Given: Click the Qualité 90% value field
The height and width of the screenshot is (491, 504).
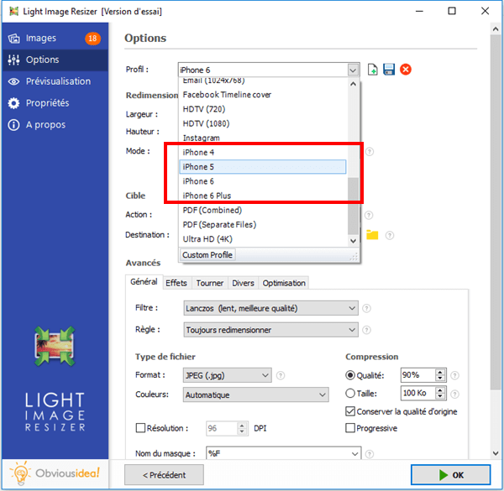Looking at the screenshot, I should [417, 375].
